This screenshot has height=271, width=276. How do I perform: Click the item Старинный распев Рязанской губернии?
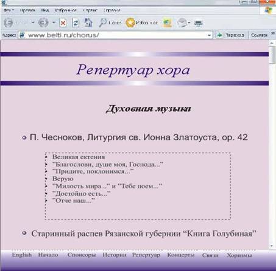coord(144,233)
